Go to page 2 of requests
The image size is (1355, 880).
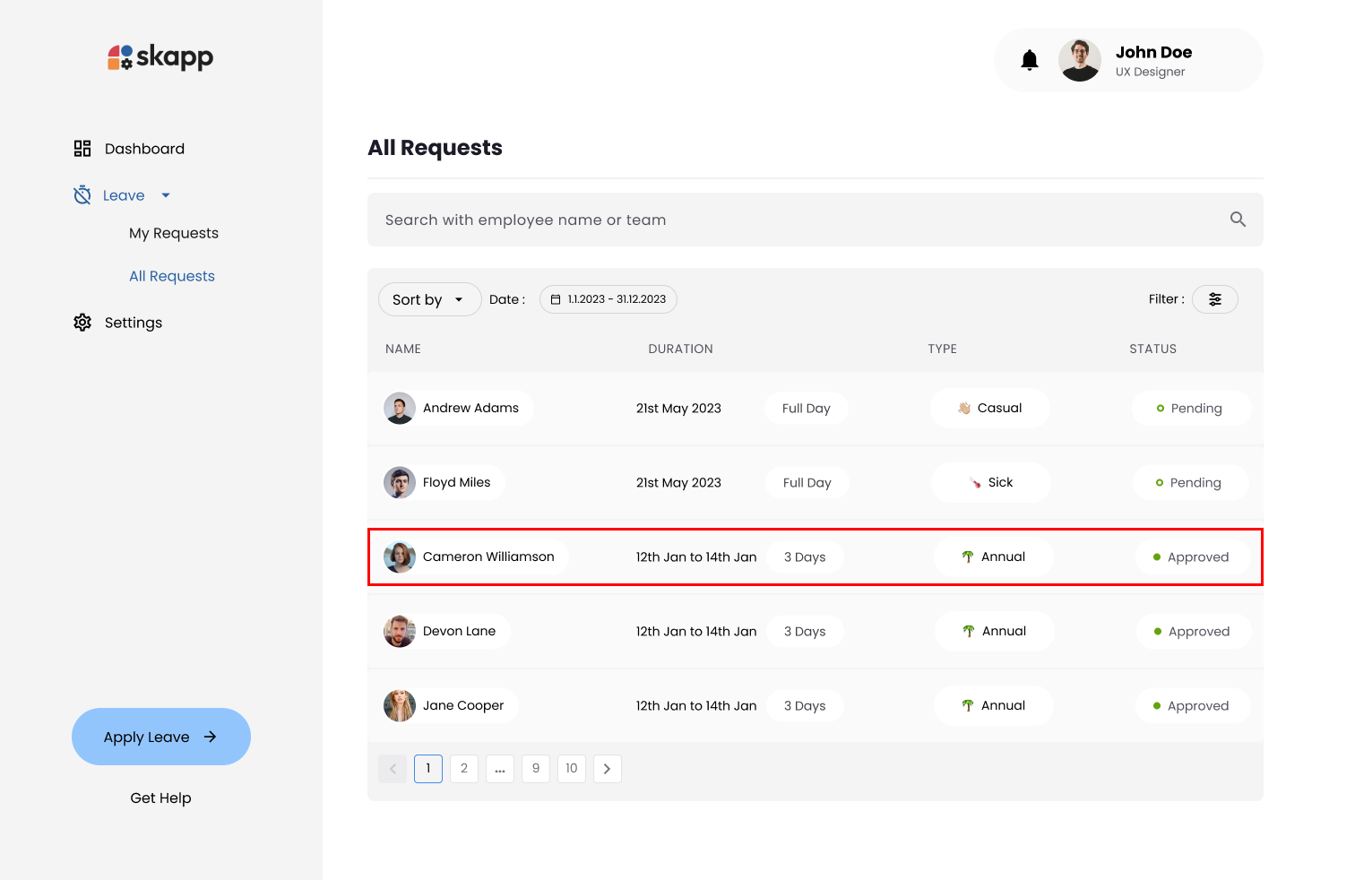[x=464, y=769]
